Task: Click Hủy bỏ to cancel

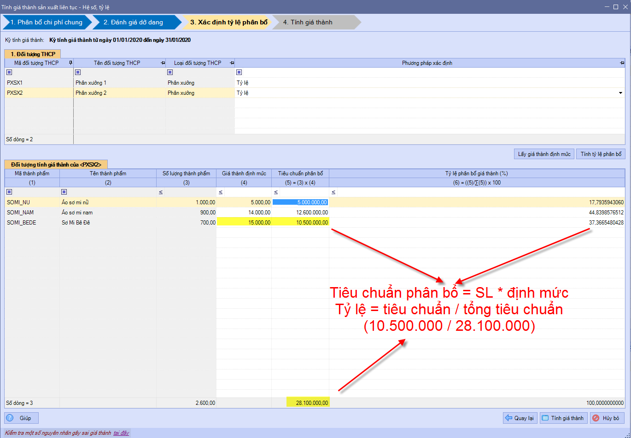Action: [x=607, y=418]
